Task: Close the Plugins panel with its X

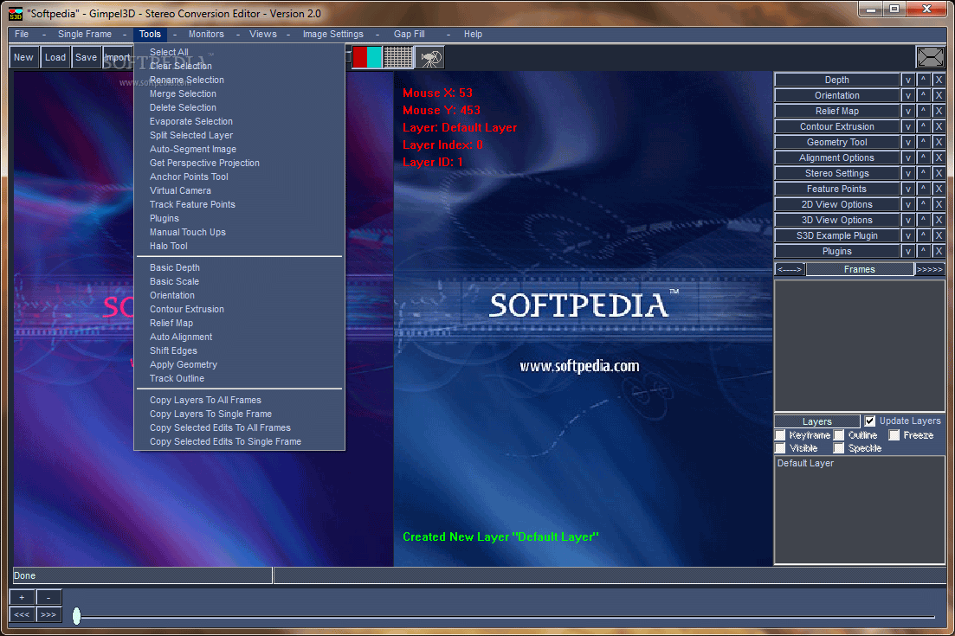Action: (939, 251)
